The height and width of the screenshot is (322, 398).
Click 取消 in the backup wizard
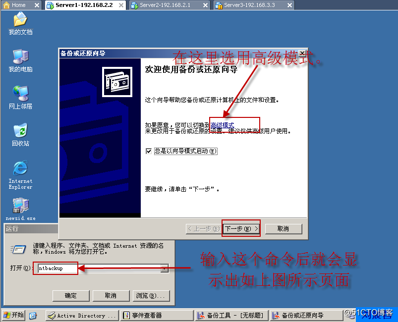[284, 229]
